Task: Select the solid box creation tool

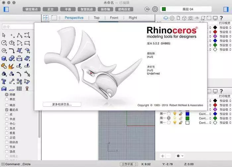Action: 4,58
